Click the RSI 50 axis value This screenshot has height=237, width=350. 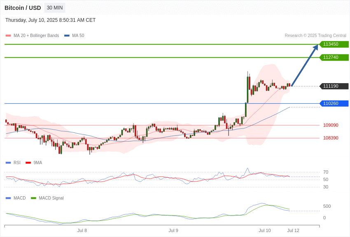(326, 179)
